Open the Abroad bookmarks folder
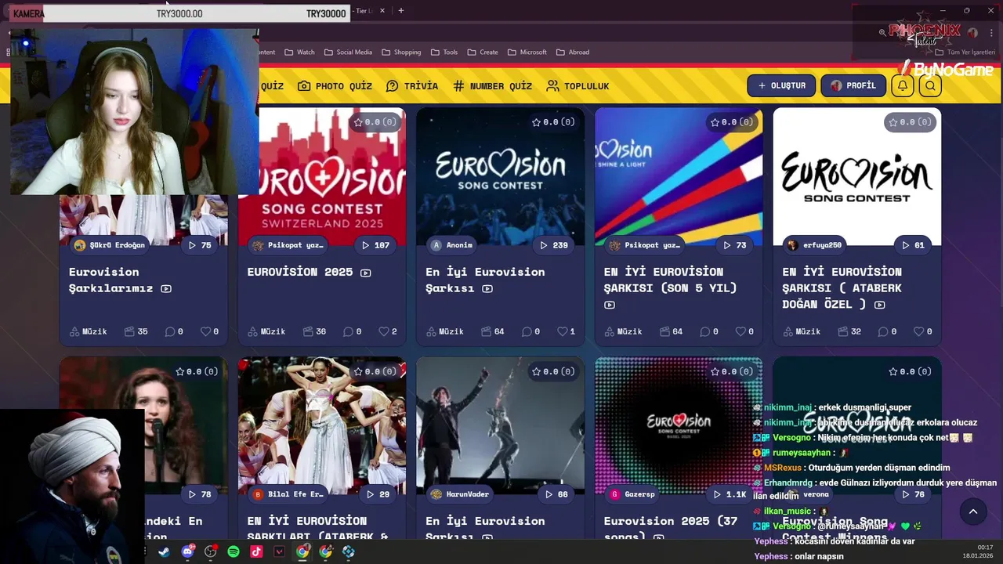Viewport: 1003px width, 564px height. pos(573,52)
